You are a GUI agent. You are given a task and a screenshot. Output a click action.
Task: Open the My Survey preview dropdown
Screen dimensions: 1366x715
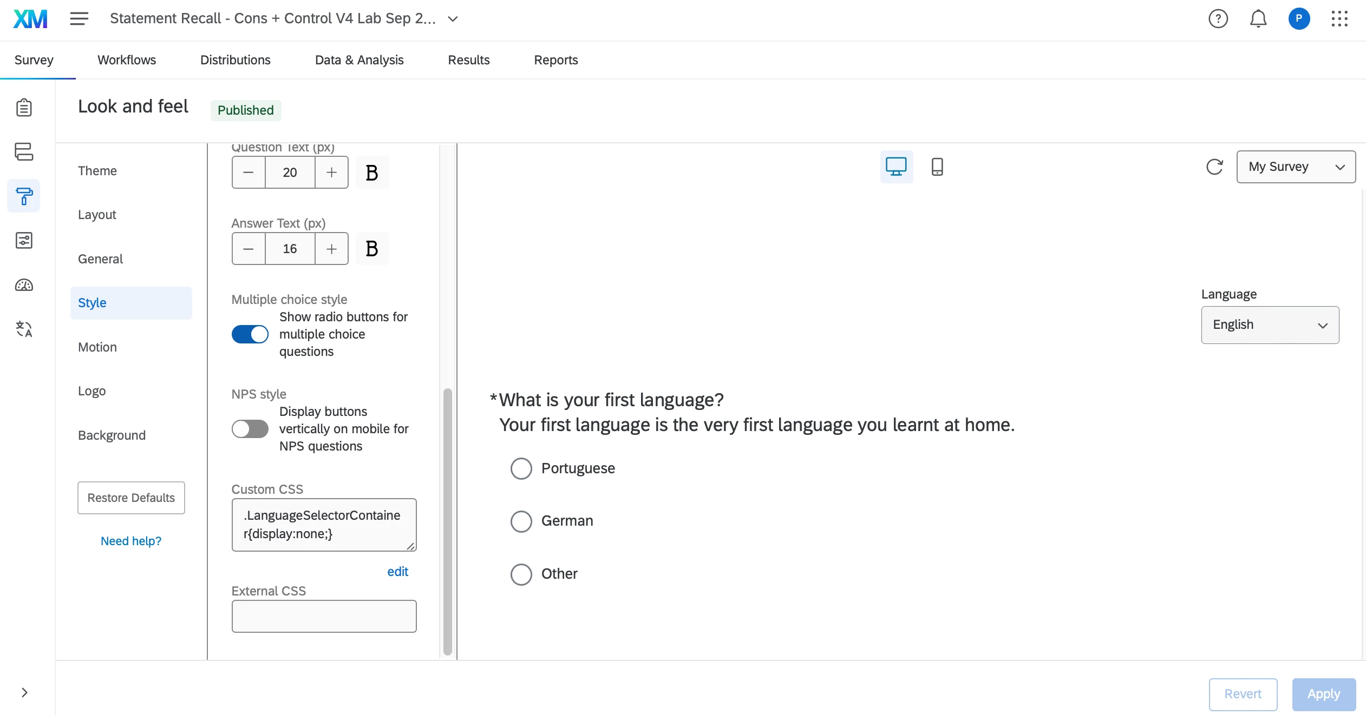[1296, 167]
